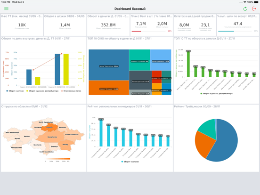Open the '1,4M' turnover in units card
The image size is (260, 195).
click(x=65, y=25)
